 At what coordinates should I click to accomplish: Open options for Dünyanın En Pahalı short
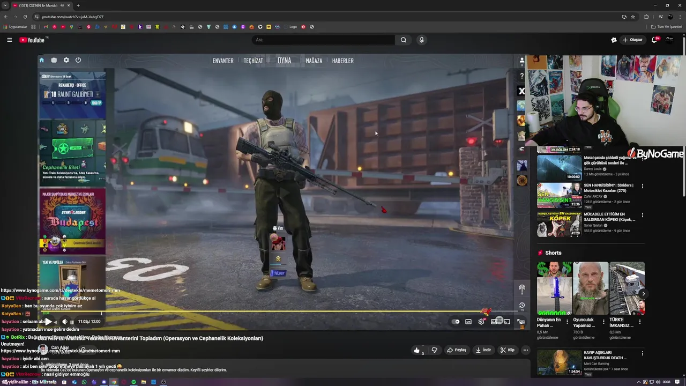pos(568,322)
